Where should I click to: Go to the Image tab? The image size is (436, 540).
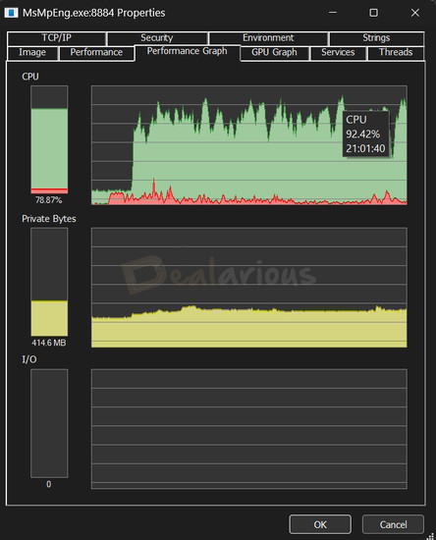[x=32, y=53]
